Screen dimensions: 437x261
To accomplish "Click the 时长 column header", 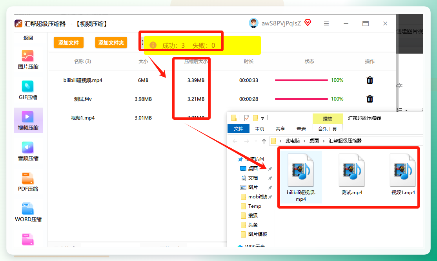I will 249,61.
